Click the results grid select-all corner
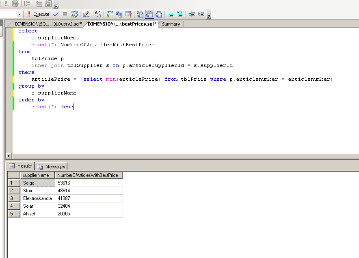The height and width of the screenshot is (258, 359). [x=14, y=175]
